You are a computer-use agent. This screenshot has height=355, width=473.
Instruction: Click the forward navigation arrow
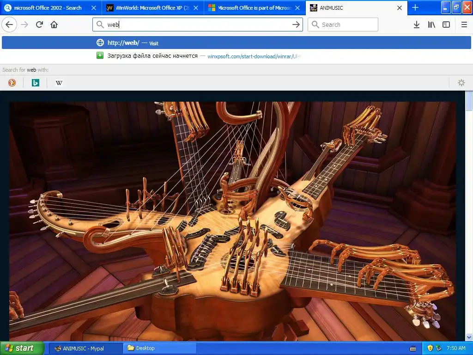[25, 24]
